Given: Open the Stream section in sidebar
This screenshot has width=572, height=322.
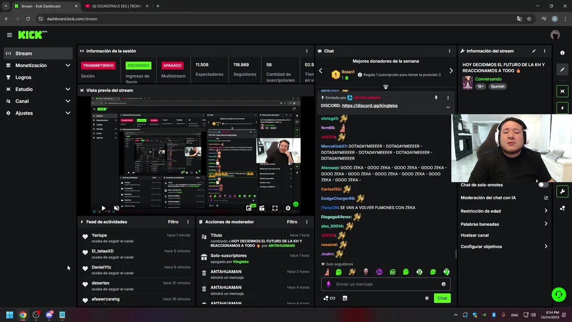Looking at the screenshot, I should tap(38, 53).
